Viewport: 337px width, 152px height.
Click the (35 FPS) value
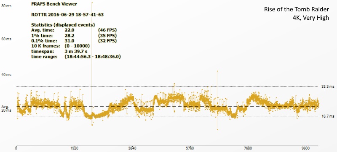(107, 35)
